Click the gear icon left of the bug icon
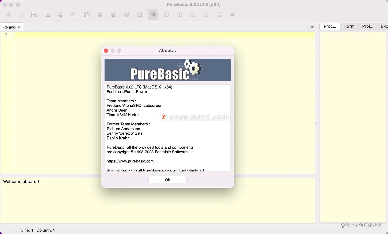 click(140, 15)
